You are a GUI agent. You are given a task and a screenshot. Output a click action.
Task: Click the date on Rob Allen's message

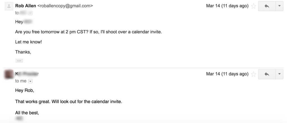tap(227, 6)
